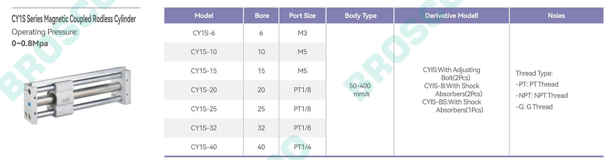Select the CY1S-40 model cell
This screenshot has height=160, width=615.
pyautogui.click(x=204, y=147)
